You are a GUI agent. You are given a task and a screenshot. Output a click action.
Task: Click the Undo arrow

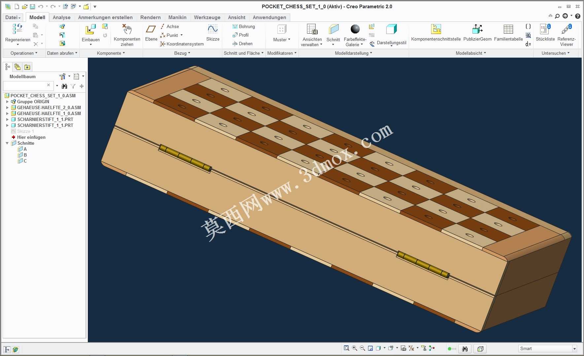(x=41, y=6)
